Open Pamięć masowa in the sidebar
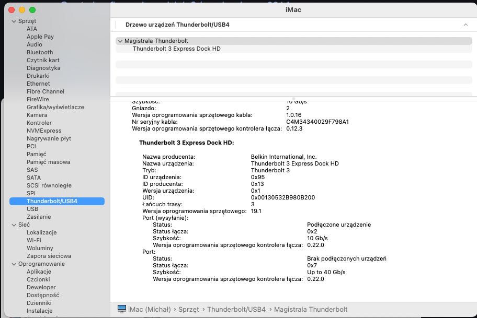The height and width of the screenshot is (318, 477). [x=48, y=162]
